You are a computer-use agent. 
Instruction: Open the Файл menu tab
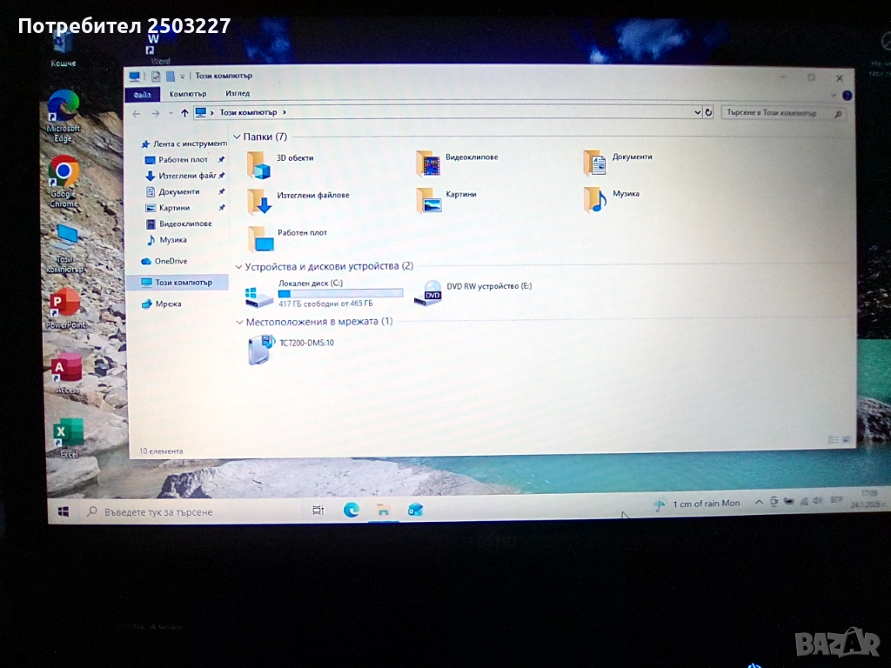(x=143, y=94)
